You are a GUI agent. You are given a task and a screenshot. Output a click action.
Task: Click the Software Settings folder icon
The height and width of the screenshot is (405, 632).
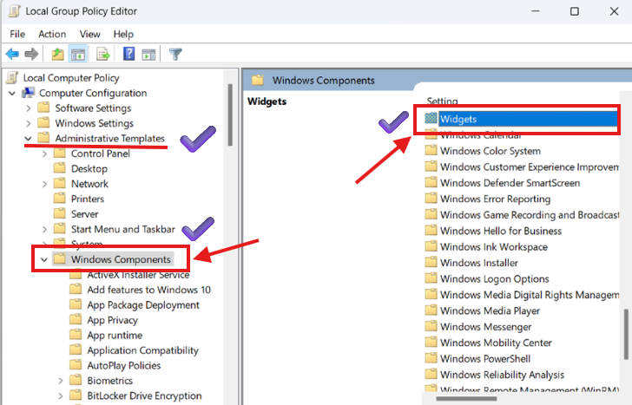click(x=43, y=108)
